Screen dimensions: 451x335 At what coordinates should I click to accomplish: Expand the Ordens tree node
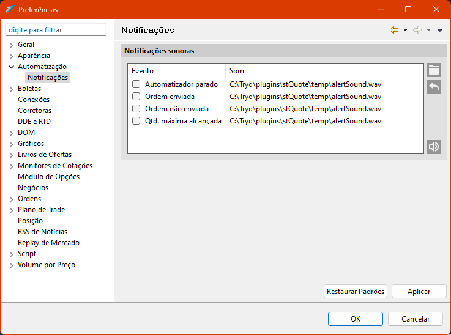click(11, 199)
